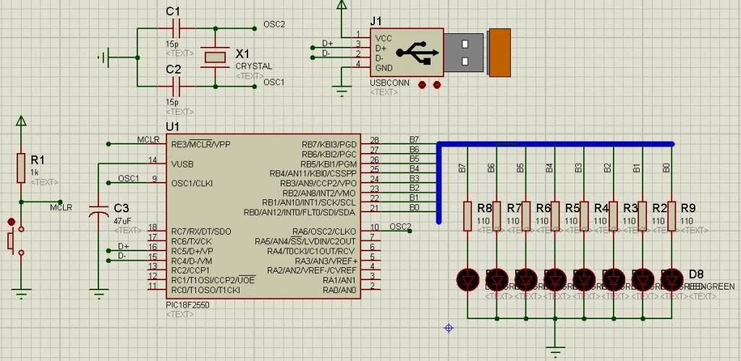This screenshot has width=741, height=361.
Task: Click the RB7/KBI3/PGD pin name
Action: (329, 144)
